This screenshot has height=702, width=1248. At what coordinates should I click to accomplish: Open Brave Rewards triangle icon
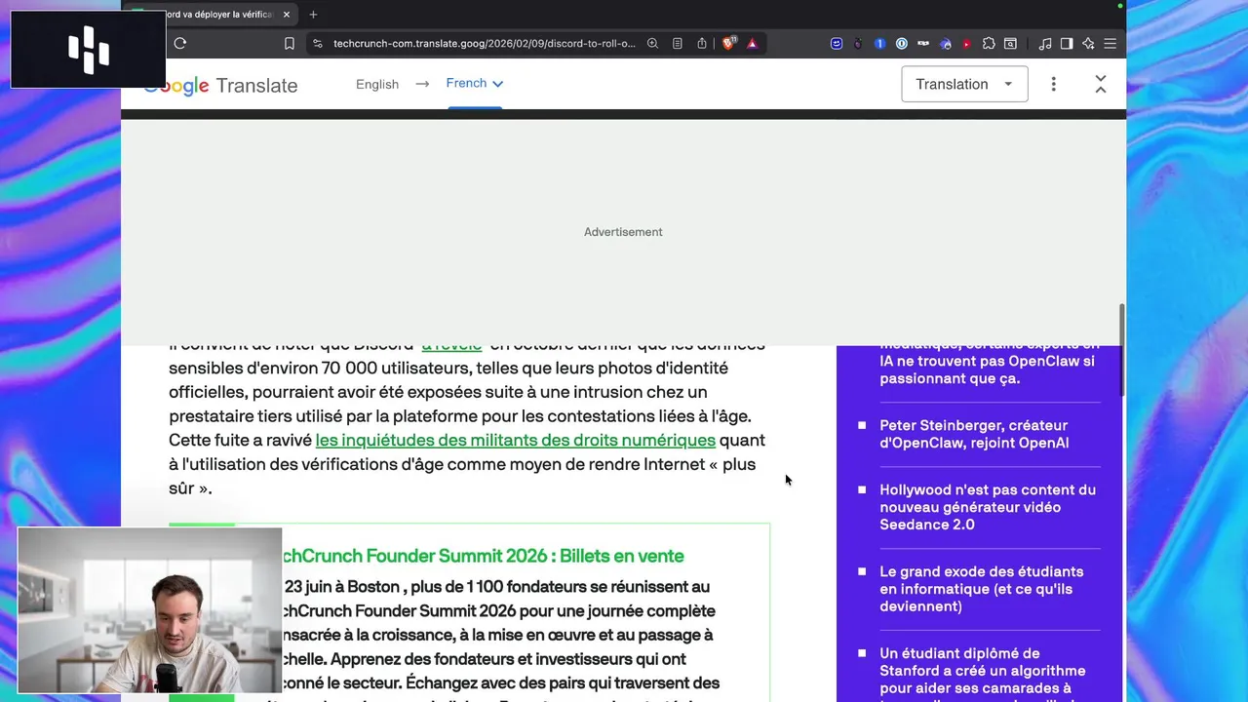point(752,43)
